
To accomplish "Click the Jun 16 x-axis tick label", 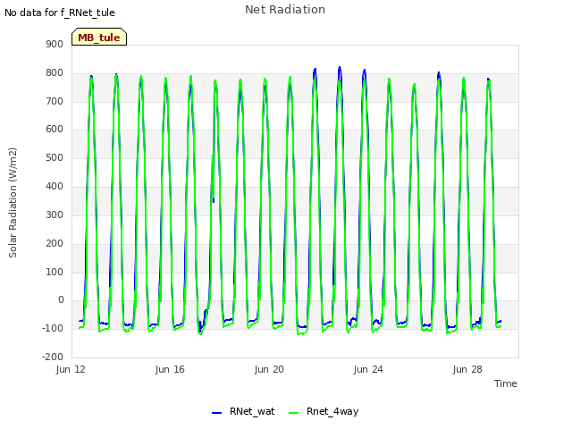I will point(170,369).
